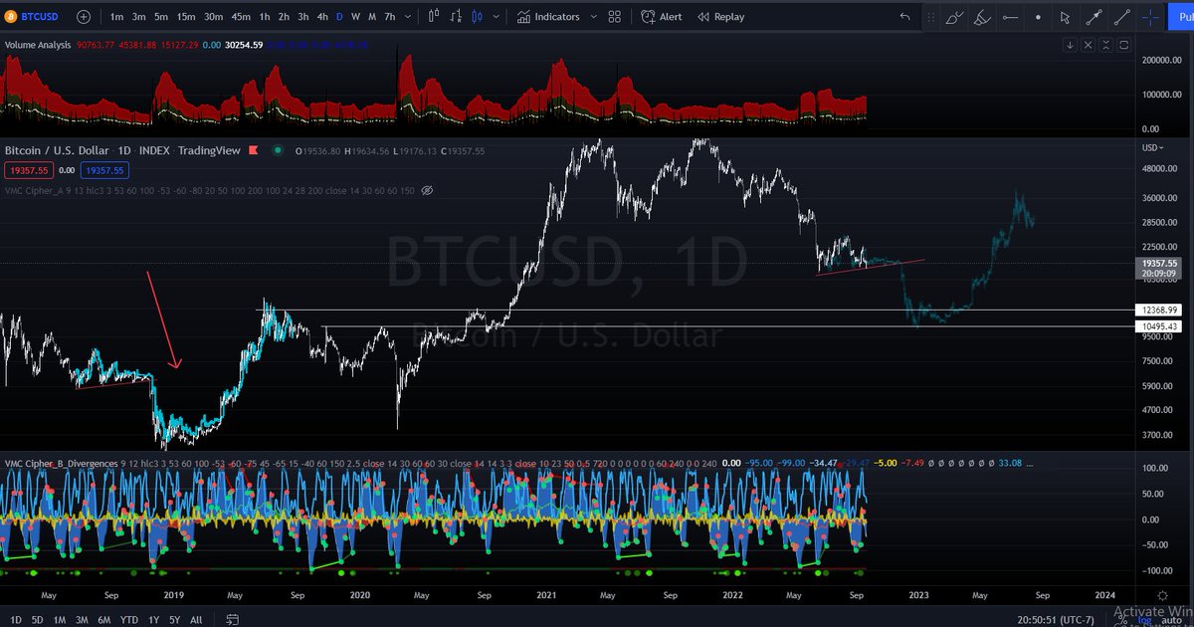Select the Cross cursor tool

(x=1150, y=17)
